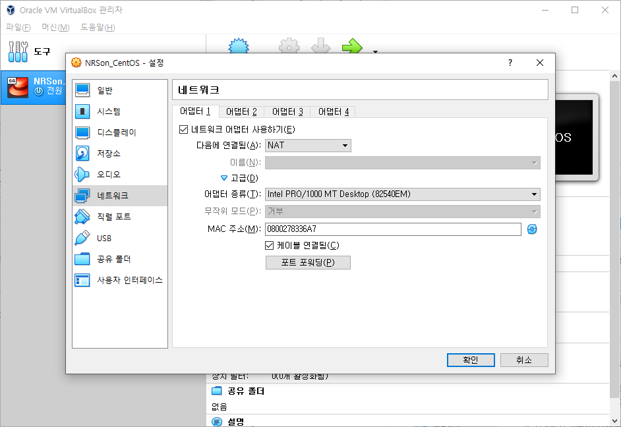Toggle 케이블 연결됨 (Cable Connected) checkbox
Viewport: 621px width, 427px height.
(270, 245)
